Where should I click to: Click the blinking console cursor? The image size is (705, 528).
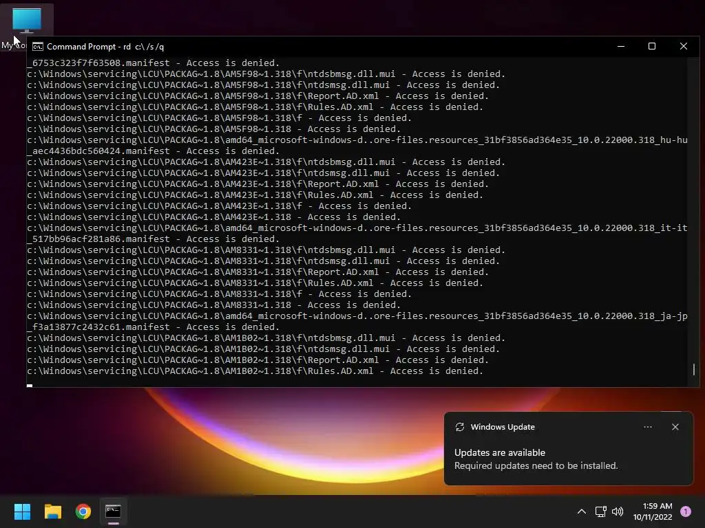(29, 385)
